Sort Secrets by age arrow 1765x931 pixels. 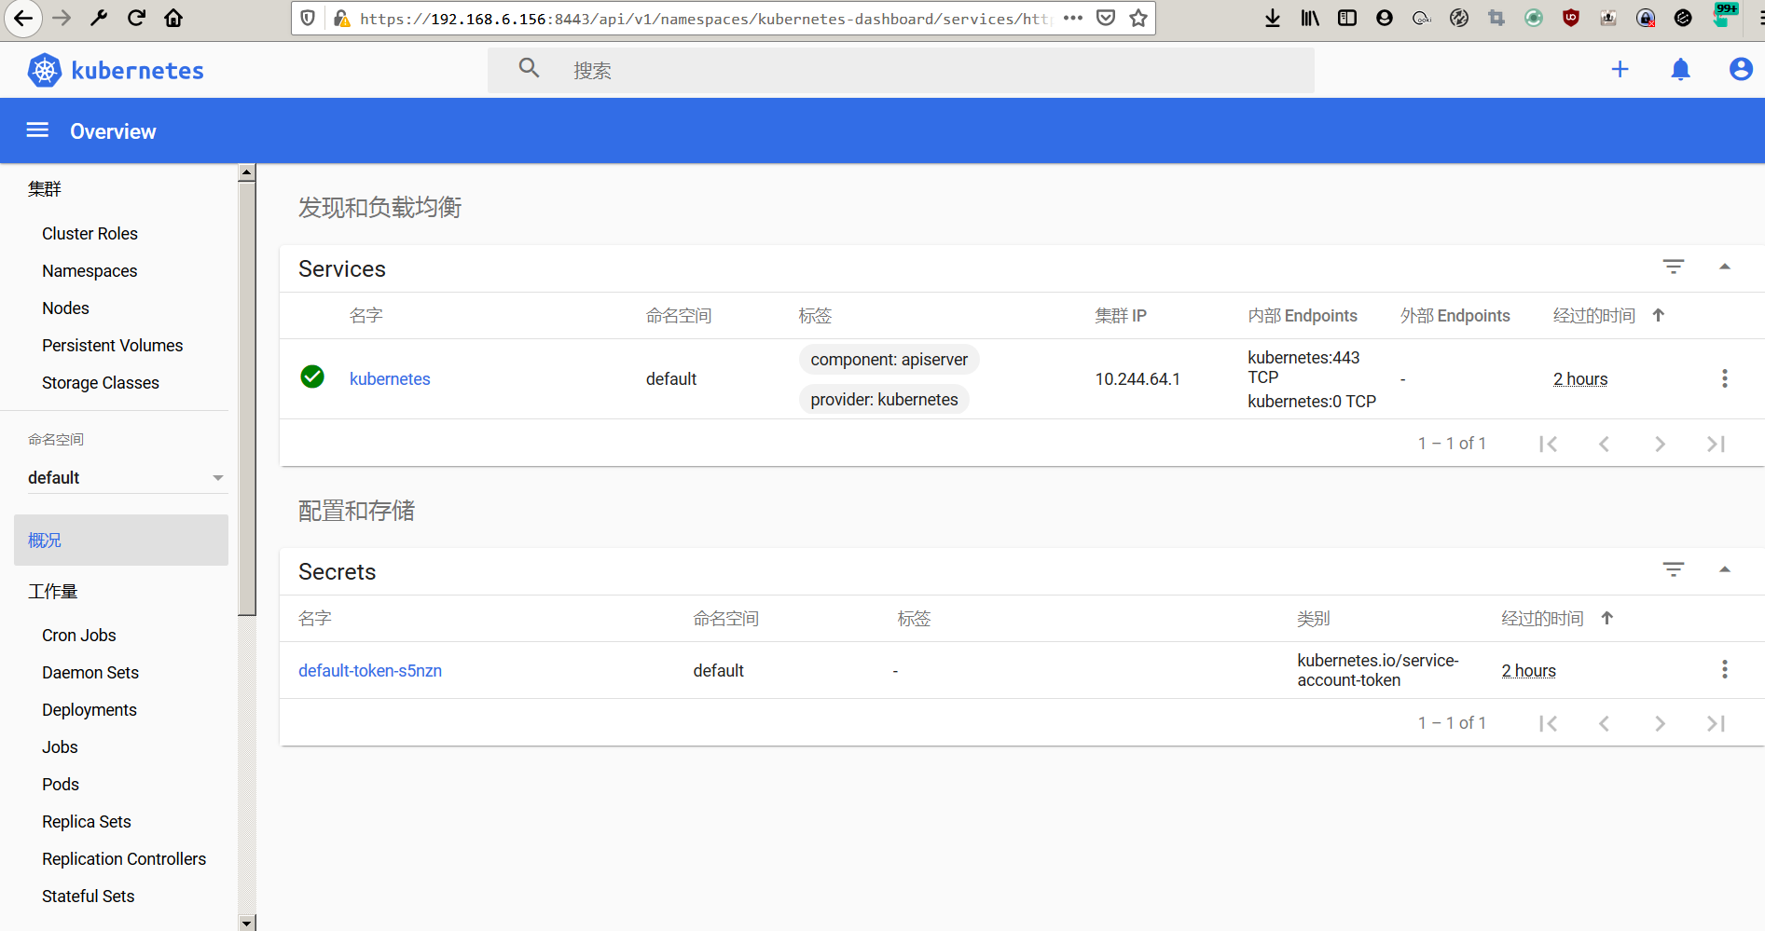[x=1606, y=618]
